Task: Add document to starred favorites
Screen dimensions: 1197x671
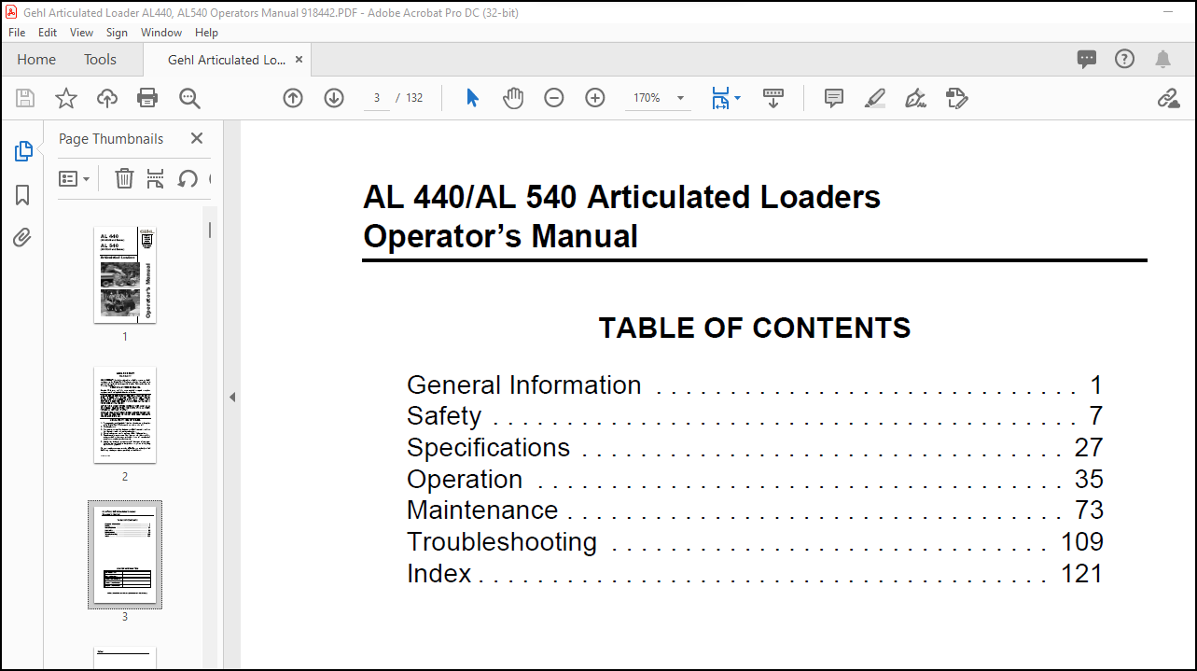Action: tap(66, 98)
